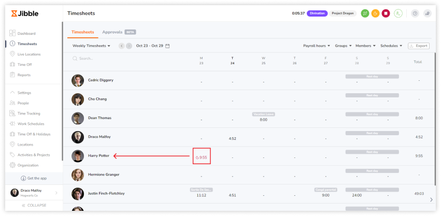Screen dimensions: 441x216
Task: Open Draco Malfoy account menu
Action: [34, 193]
